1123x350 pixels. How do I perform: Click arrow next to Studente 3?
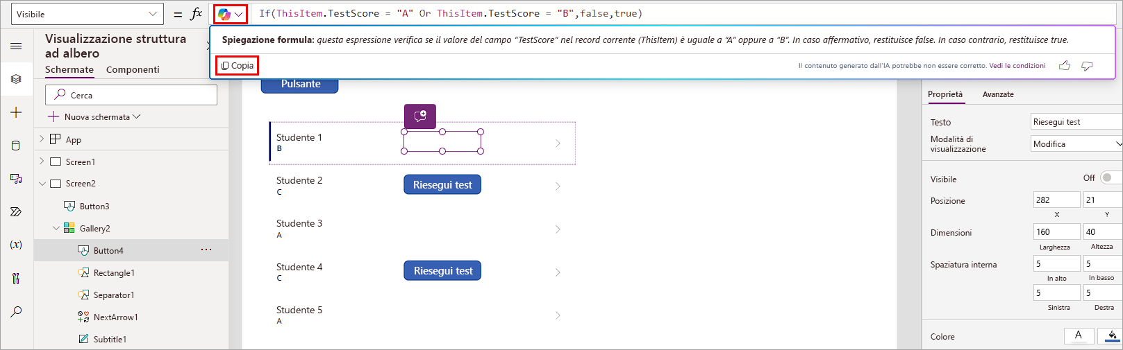(558, 229)
